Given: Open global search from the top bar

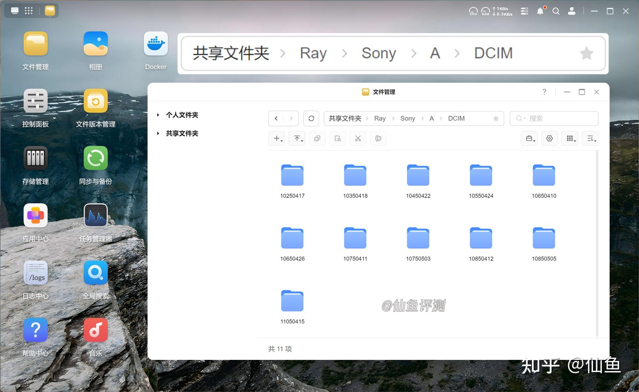Looking at the screenshot, I should pos(556,11).
